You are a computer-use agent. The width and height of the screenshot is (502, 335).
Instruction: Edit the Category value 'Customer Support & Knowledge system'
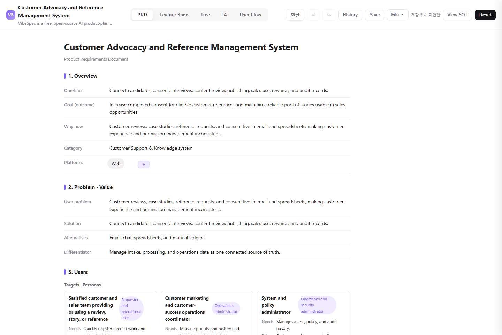pos(151,148)
